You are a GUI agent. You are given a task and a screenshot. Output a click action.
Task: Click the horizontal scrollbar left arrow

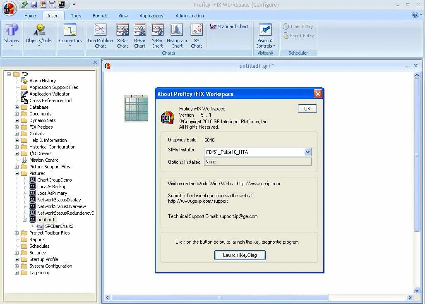click(108, 297)
